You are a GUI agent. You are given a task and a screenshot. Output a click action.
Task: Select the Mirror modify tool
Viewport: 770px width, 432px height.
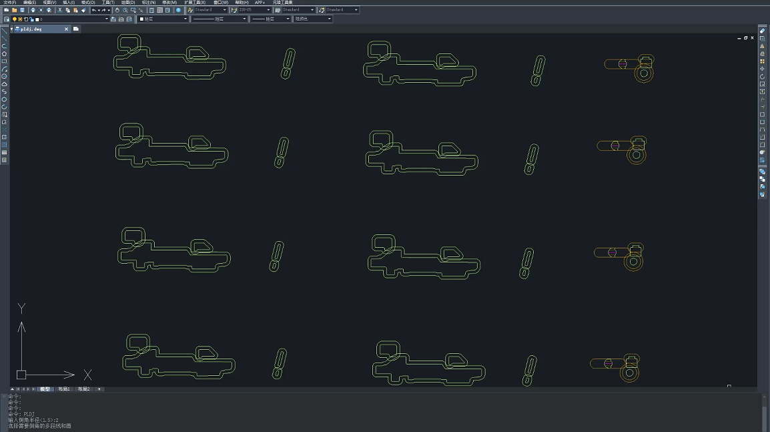pyautogui.click(x=762, y=46)
